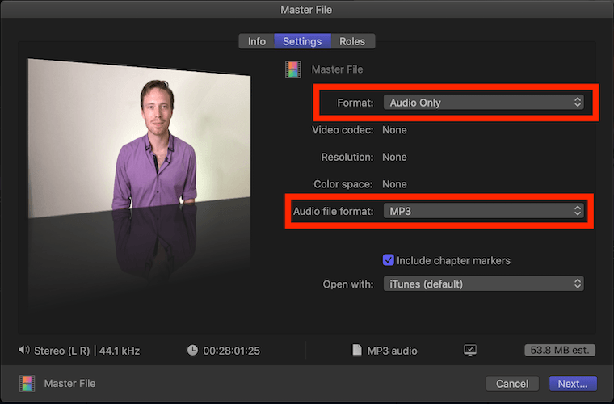The height and width of the screenshot is (404, 614).
Task: Click the Next... button
Action: (573, 384)
